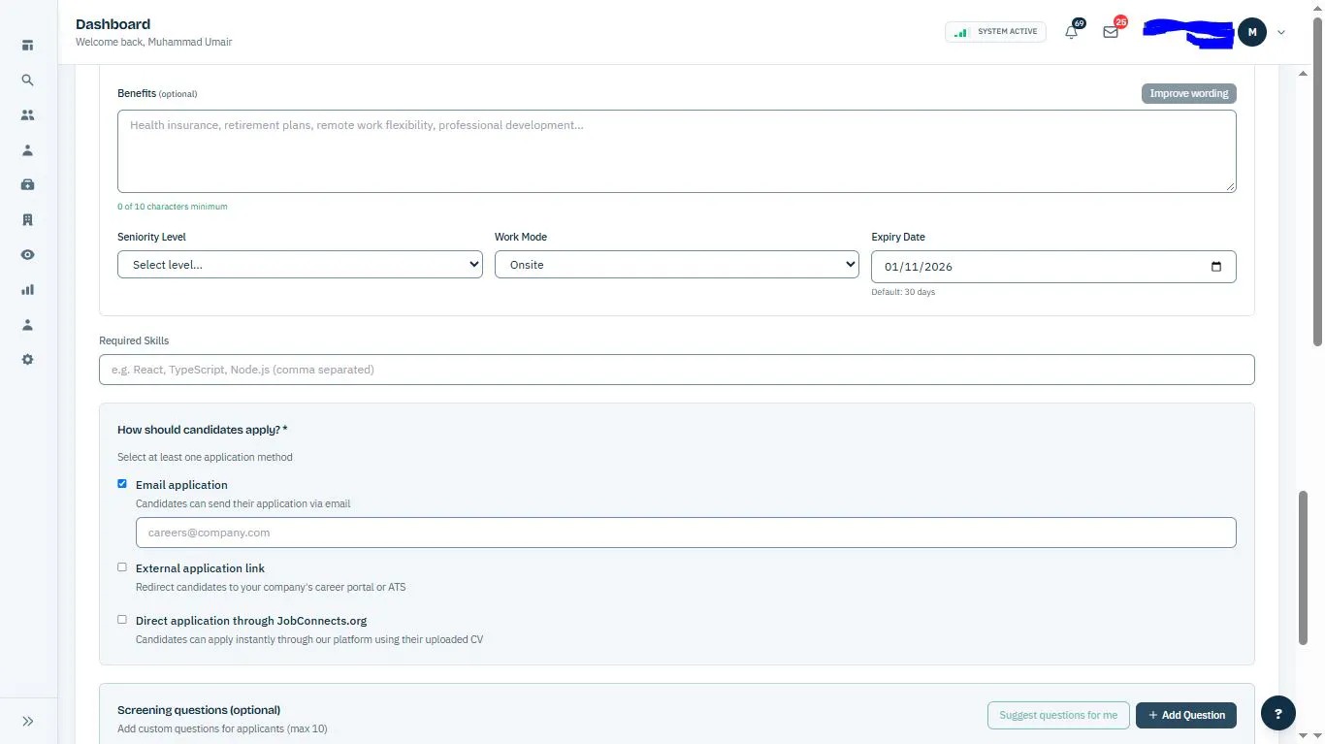This screenshot has height=744, width=1325.
Task: Click the eye icon in the sidebar
Action: (x=27, y=254)
